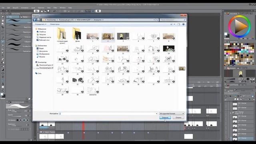Select the Text tool (A icon)
The width and height of the screenshot is (256, 144).
(x=3, y=84)
